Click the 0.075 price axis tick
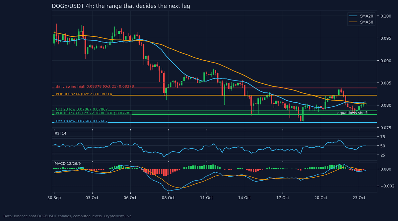 (x=386, y=128)
